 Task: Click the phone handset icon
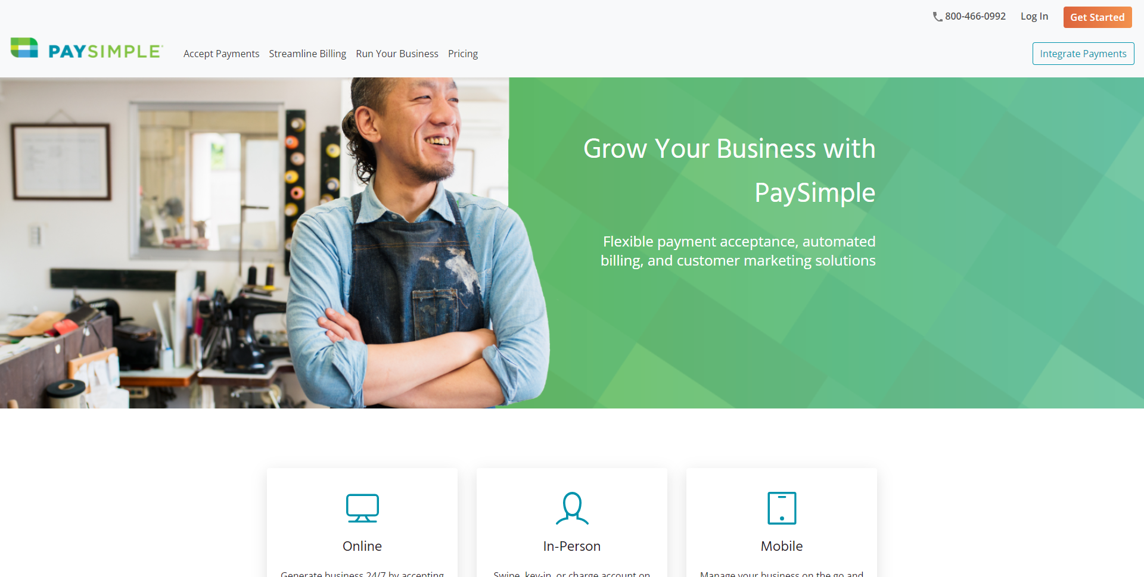pyautogui.click(x=937, y=17)
